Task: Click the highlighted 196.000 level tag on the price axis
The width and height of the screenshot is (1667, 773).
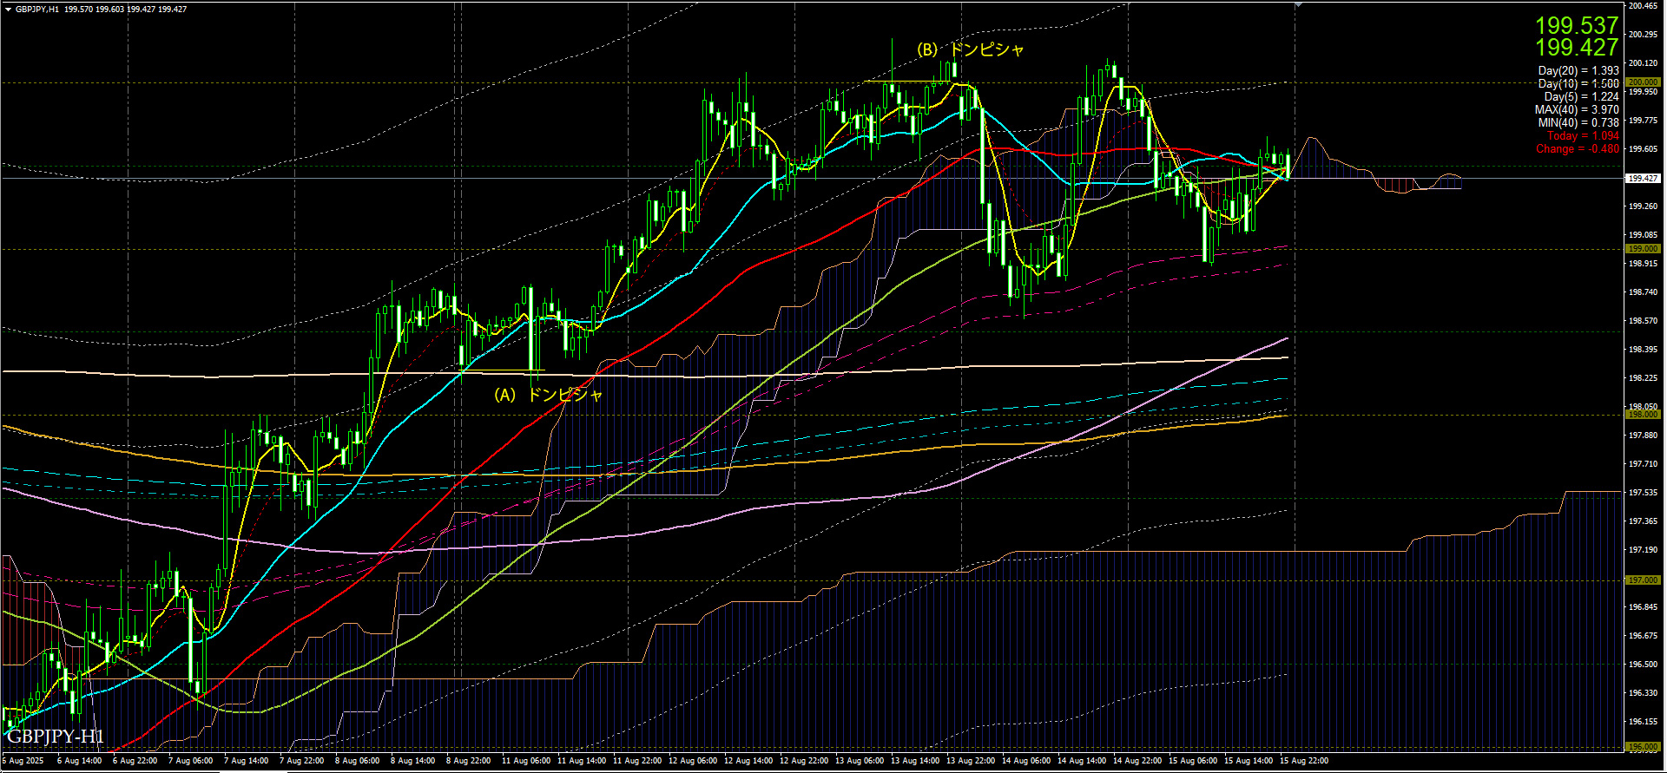Action: point(1643,747)
